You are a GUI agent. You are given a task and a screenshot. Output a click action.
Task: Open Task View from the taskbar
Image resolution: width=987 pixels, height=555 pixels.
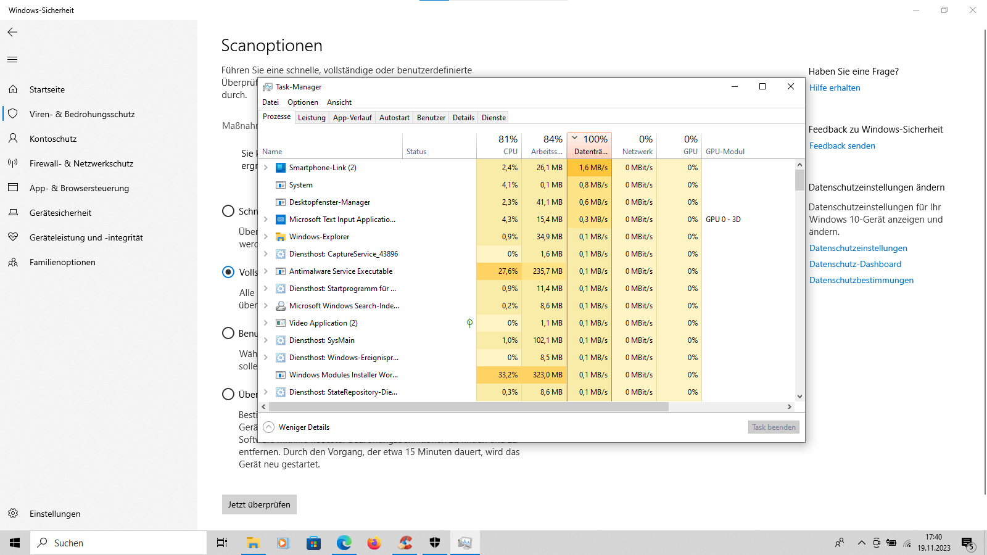pyautogui.click(x=222, y=543)
